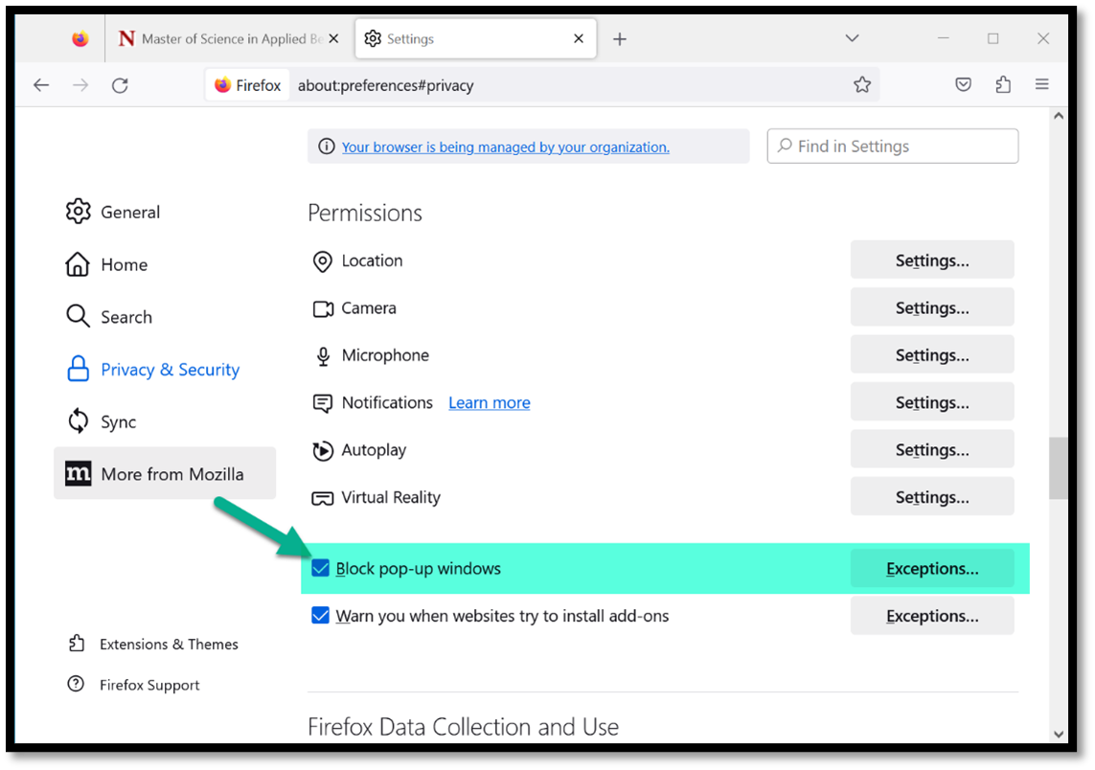Toggle Warn when websites install add-ons
Image resolution: width=1095 pixels, height=770 pixels.
tap(321, 616)
